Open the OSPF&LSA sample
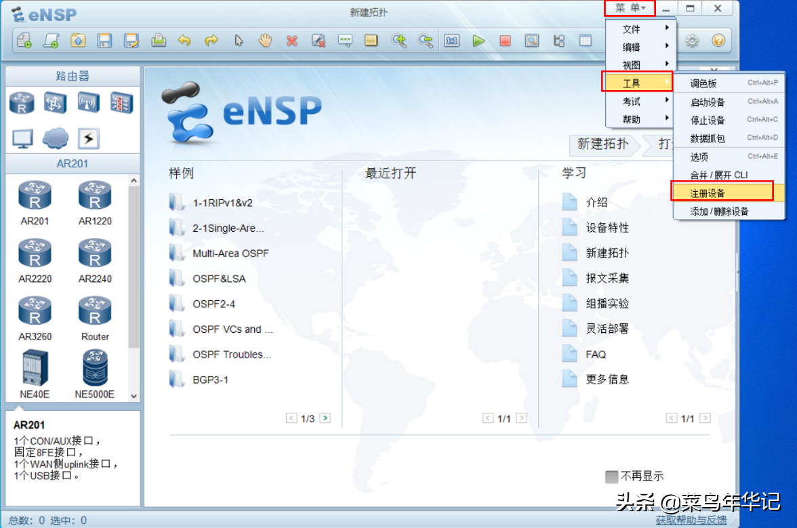Screen dimensions: 797x528 tap(207, 279)
